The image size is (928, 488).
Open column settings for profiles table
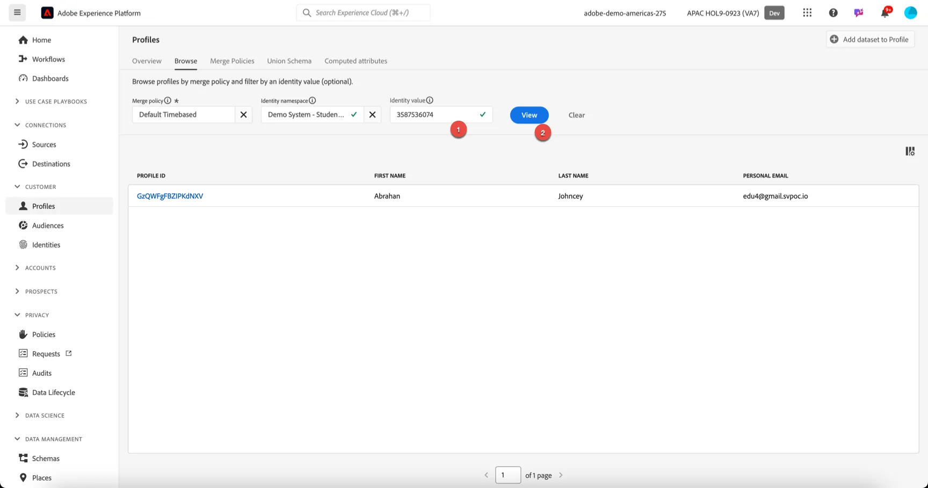[910, 151]
